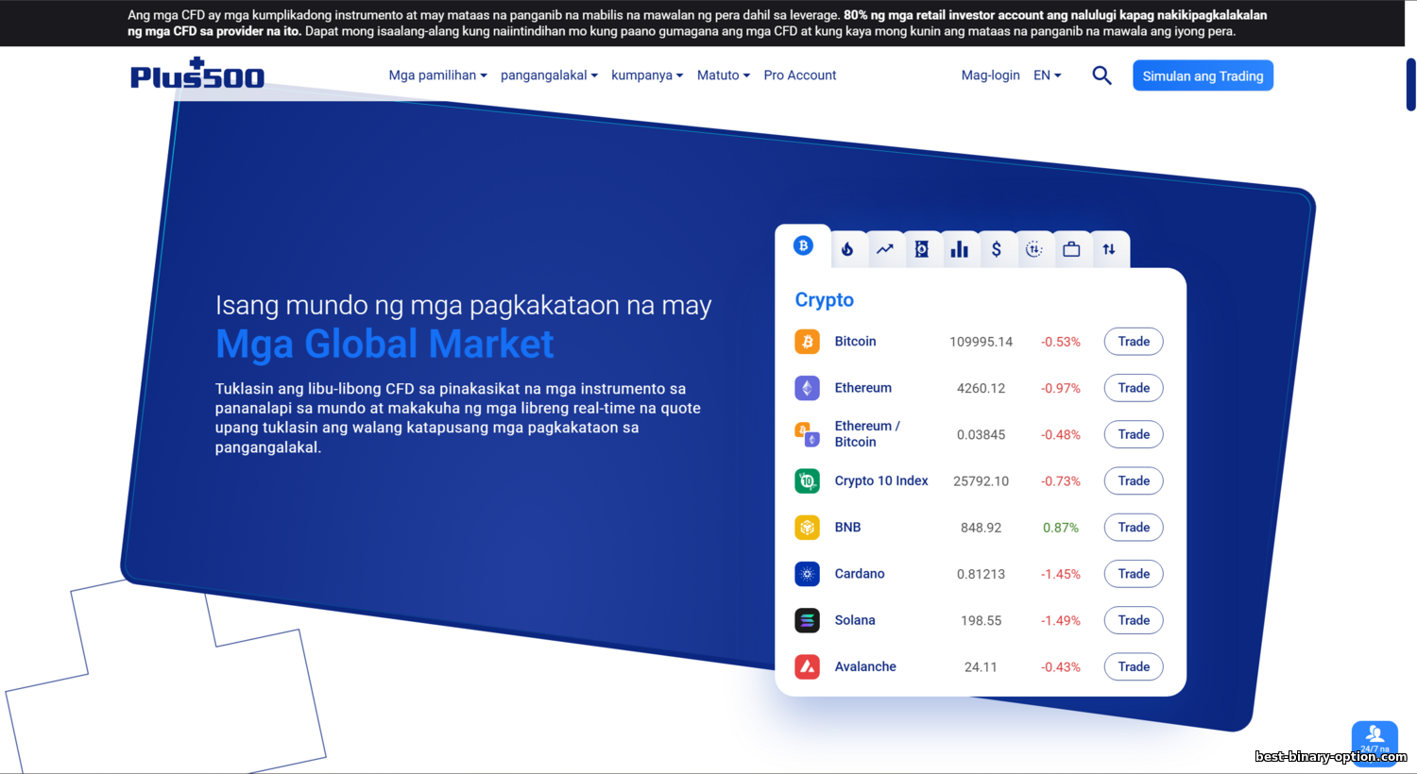1417x774 pixels.
Task: Open the EN language selector
Action: [1047, 76]
